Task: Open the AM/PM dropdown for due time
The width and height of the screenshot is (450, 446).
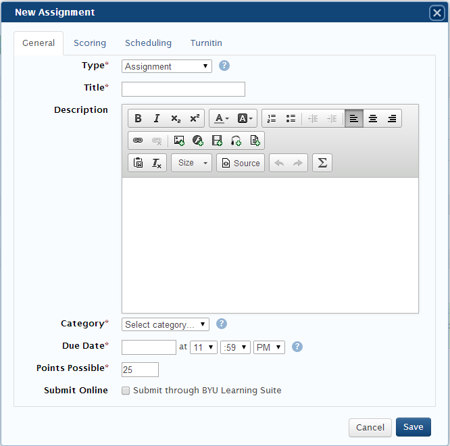Action: 269,347
